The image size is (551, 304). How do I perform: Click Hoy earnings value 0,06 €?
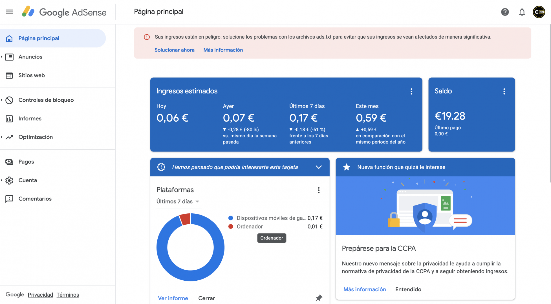pyautogui.click(x=172, y=118)
